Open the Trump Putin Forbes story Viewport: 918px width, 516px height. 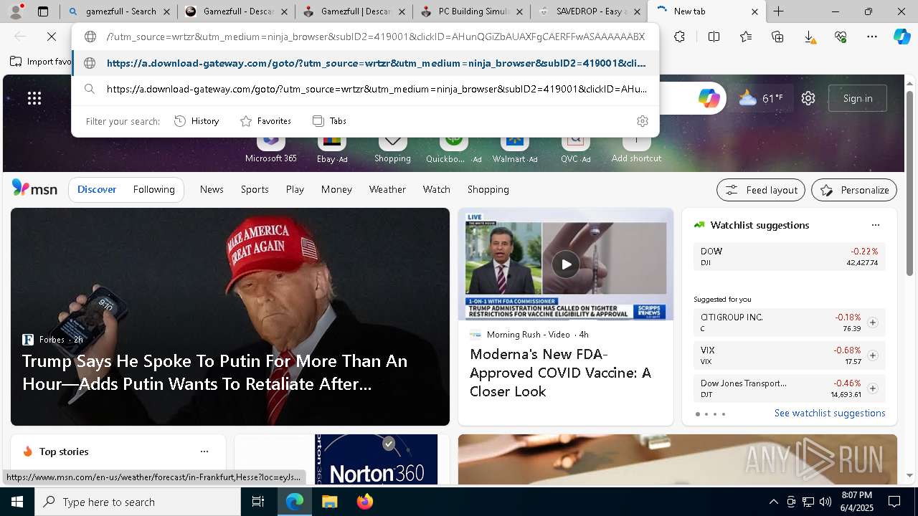click(230, 317)
